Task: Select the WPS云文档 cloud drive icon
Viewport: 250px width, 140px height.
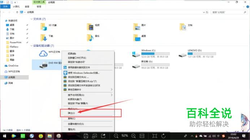Action: click(x=43, y=54)
